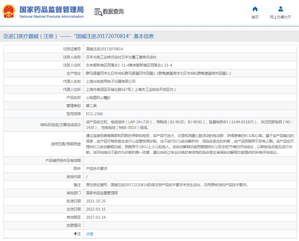Image resolution: width=299 pixels, height=241 pixels.
Task: Click the 产品名称 label
Action: point(74,98)
